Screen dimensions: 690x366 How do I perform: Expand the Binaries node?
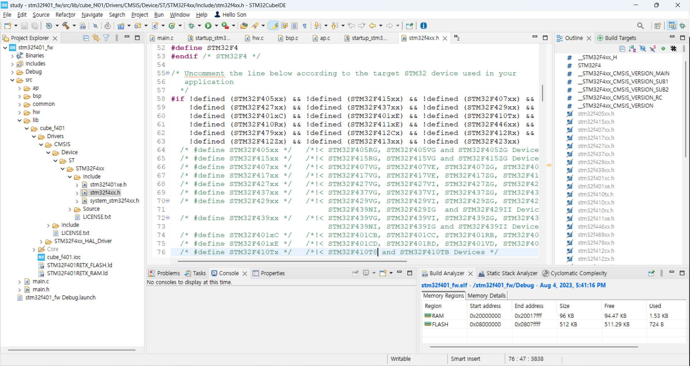pos(13,56)
